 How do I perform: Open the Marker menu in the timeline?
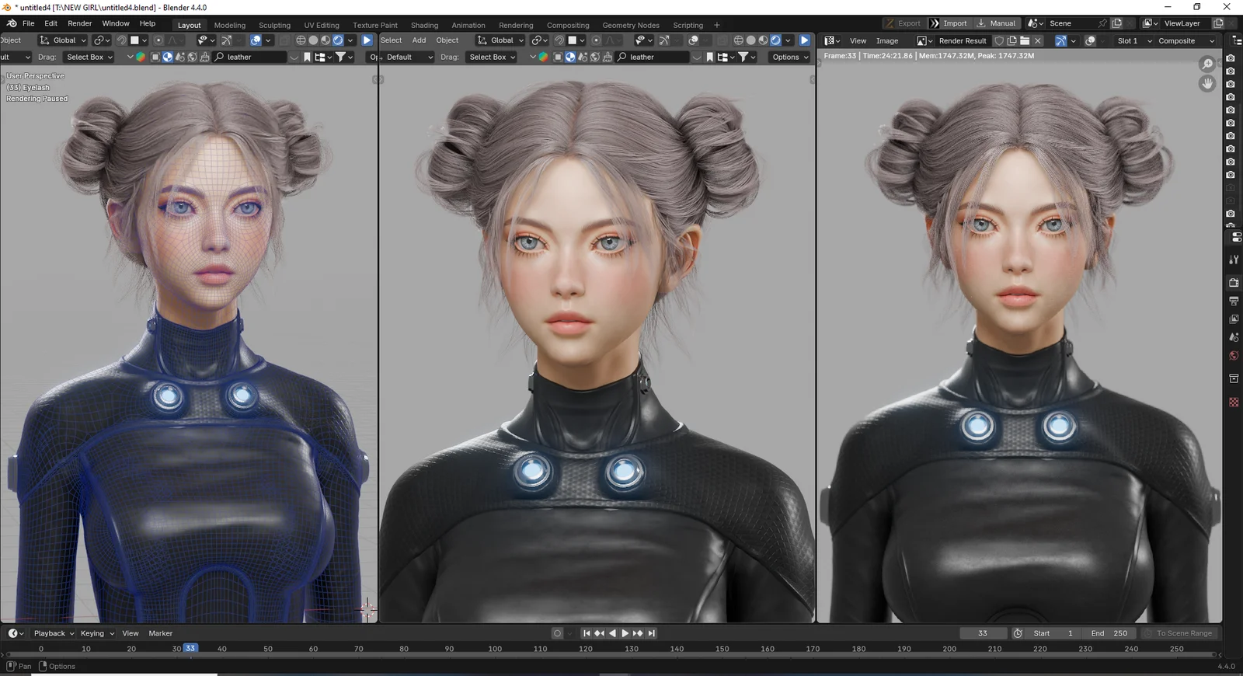click(161, 633)
